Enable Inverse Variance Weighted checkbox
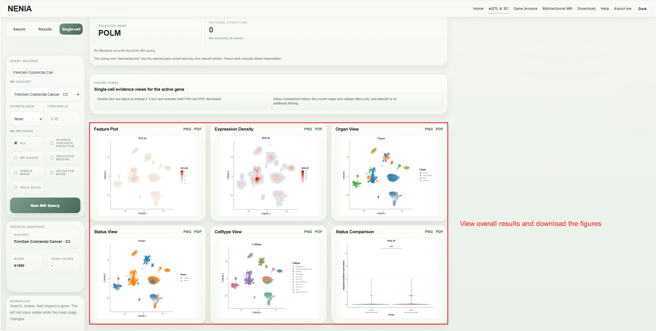This screenshot has width=656, height=331. (x=52, y=143)
